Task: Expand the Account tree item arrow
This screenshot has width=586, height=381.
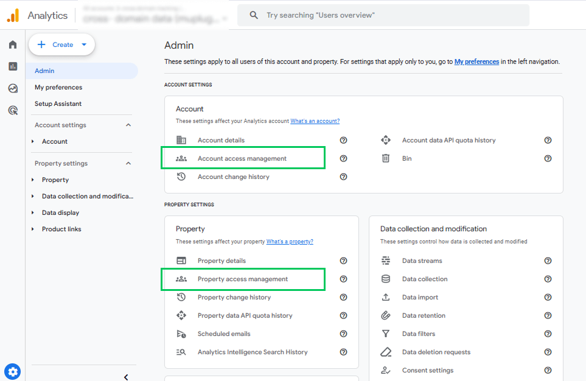Action: pos(33,141)
